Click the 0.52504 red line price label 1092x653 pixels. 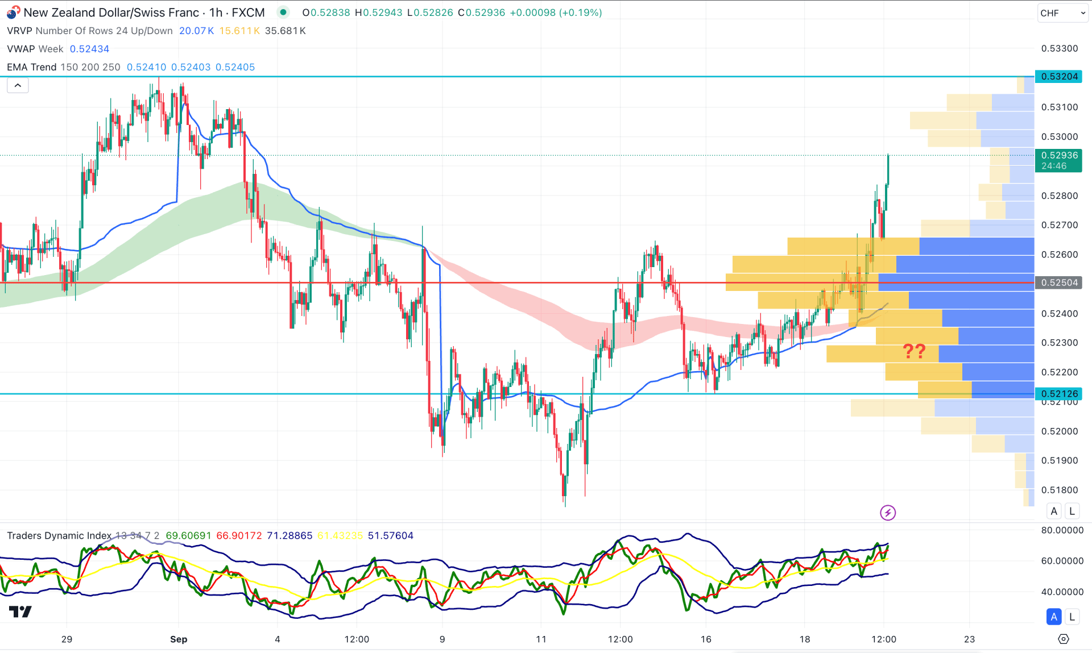(1059, 282)
